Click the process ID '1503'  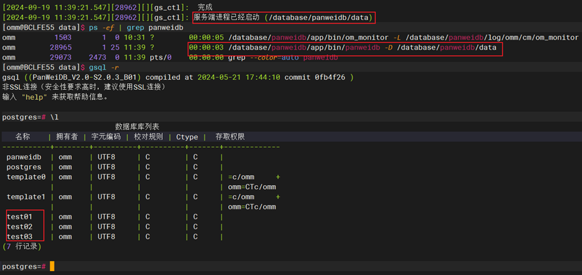[x=63, y=38]
